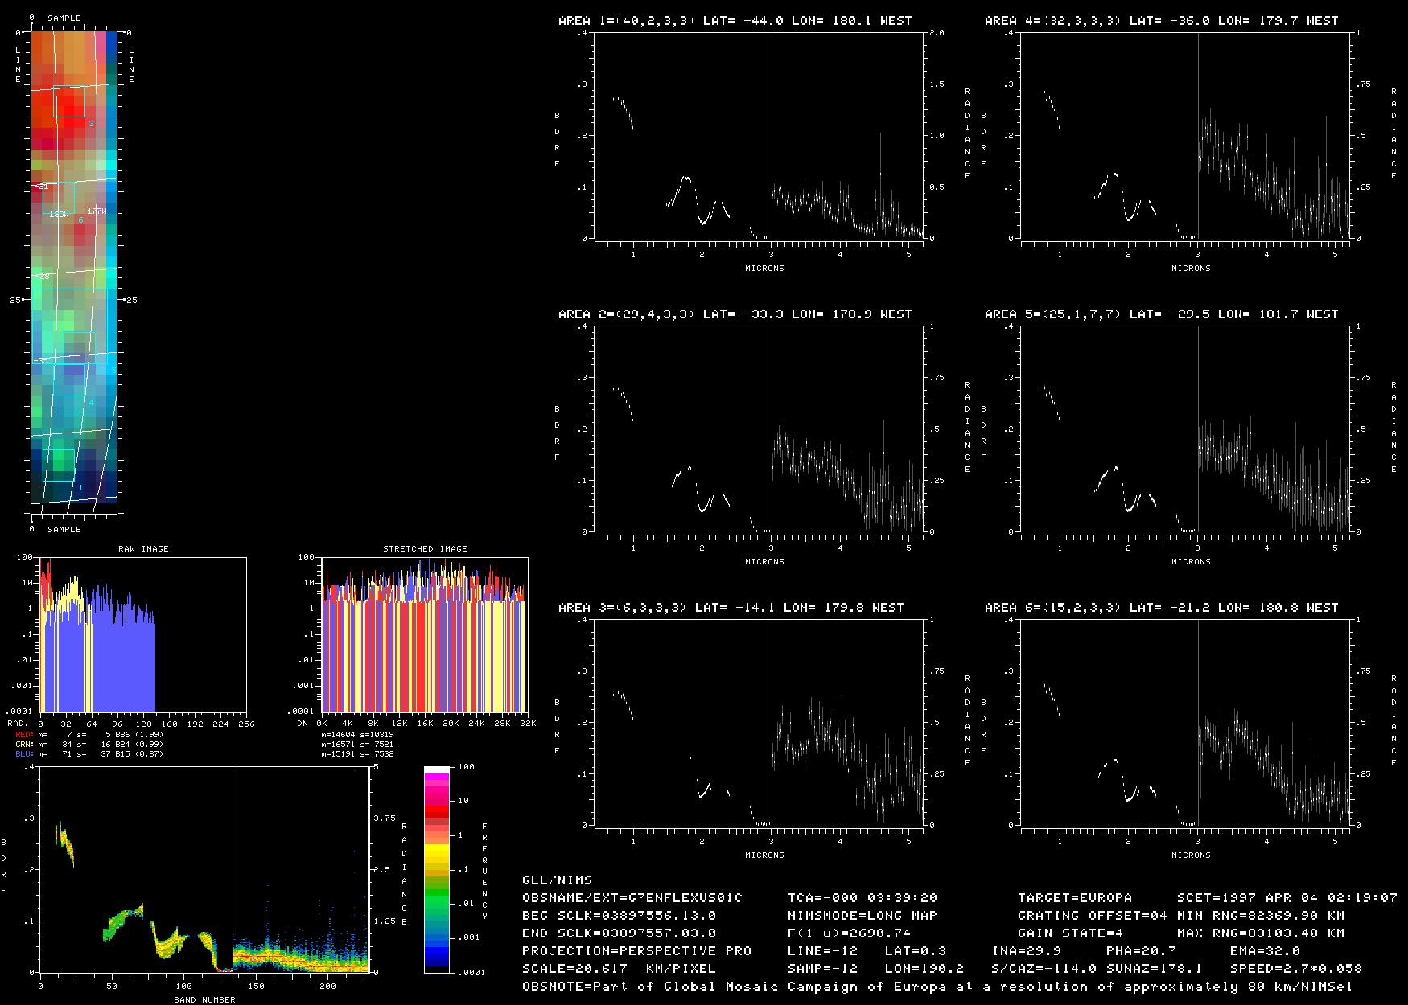The width and height of the screenshot is (1408, 1005).
Task: Click the BLU channel statistics line
Action: (89, 754)
